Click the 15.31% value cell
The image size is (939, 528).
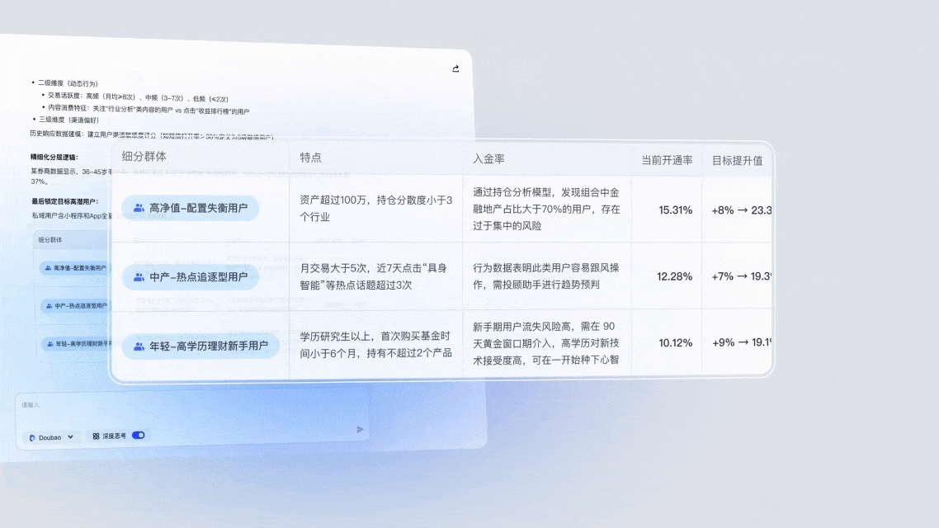pyautogui.click(x=676, y=210)
